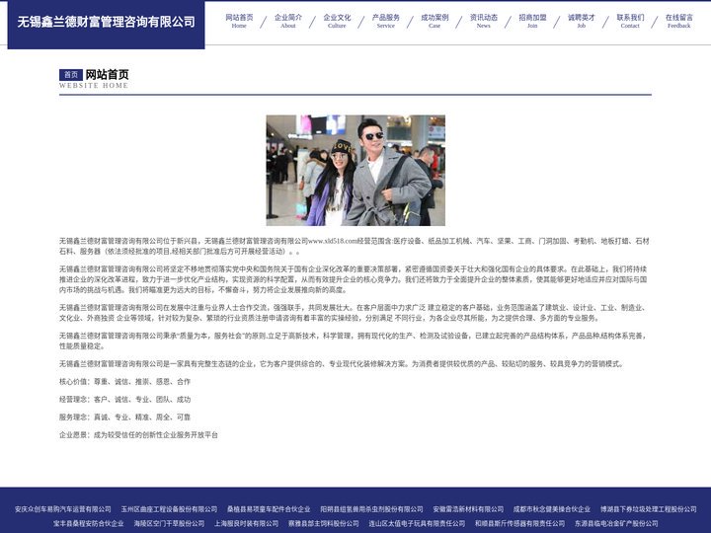This screenshot has width=711, height=533.
Task: Open footer link 玉州区曲座工程设备股份有限公司
Action: click(x=169, y=509)
